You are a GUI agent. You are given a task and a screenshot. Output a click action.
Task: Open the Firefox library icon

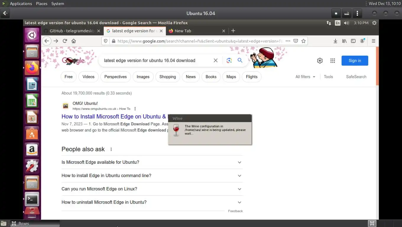(344, 41)
